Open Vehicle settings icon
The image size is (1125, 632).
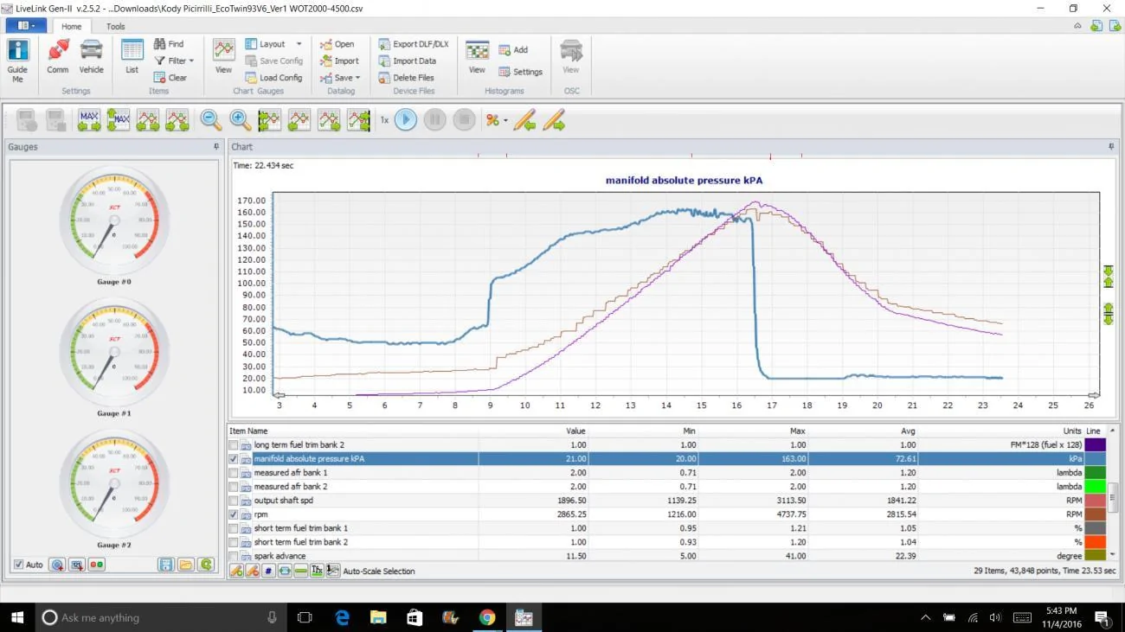click(x=91, y=58)
